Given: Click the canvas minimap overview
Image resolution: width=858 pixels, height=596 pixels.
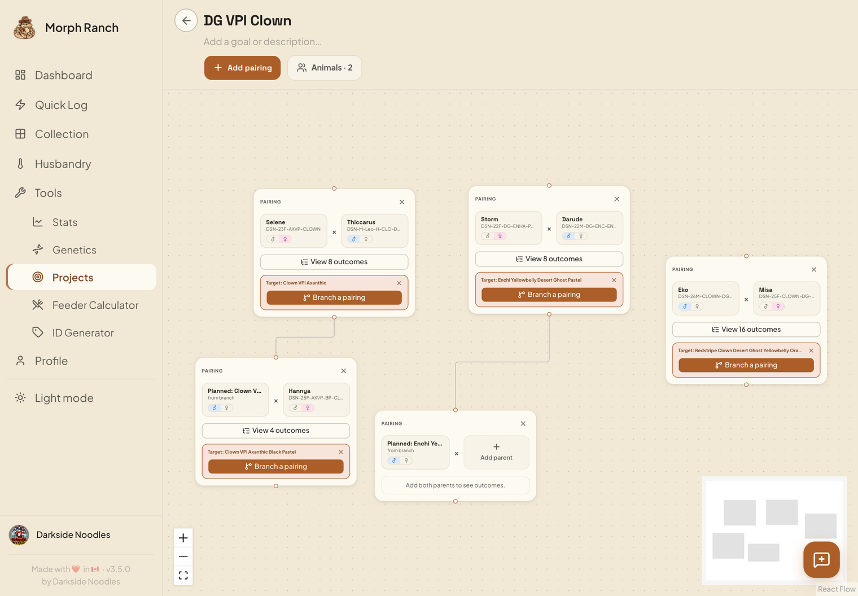Looking at the screenshot, I should (x=774, y=529).
